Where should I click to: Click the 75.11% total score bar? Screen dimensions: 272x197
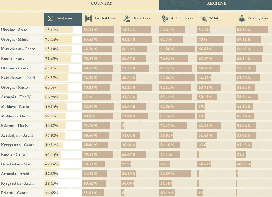click(x=59, y=30)
